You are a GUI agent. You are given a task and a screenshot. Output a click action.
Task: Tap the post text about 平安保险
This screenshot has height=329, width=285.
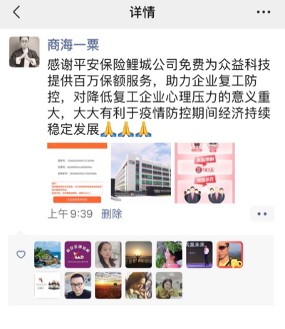tap(159, 97)
